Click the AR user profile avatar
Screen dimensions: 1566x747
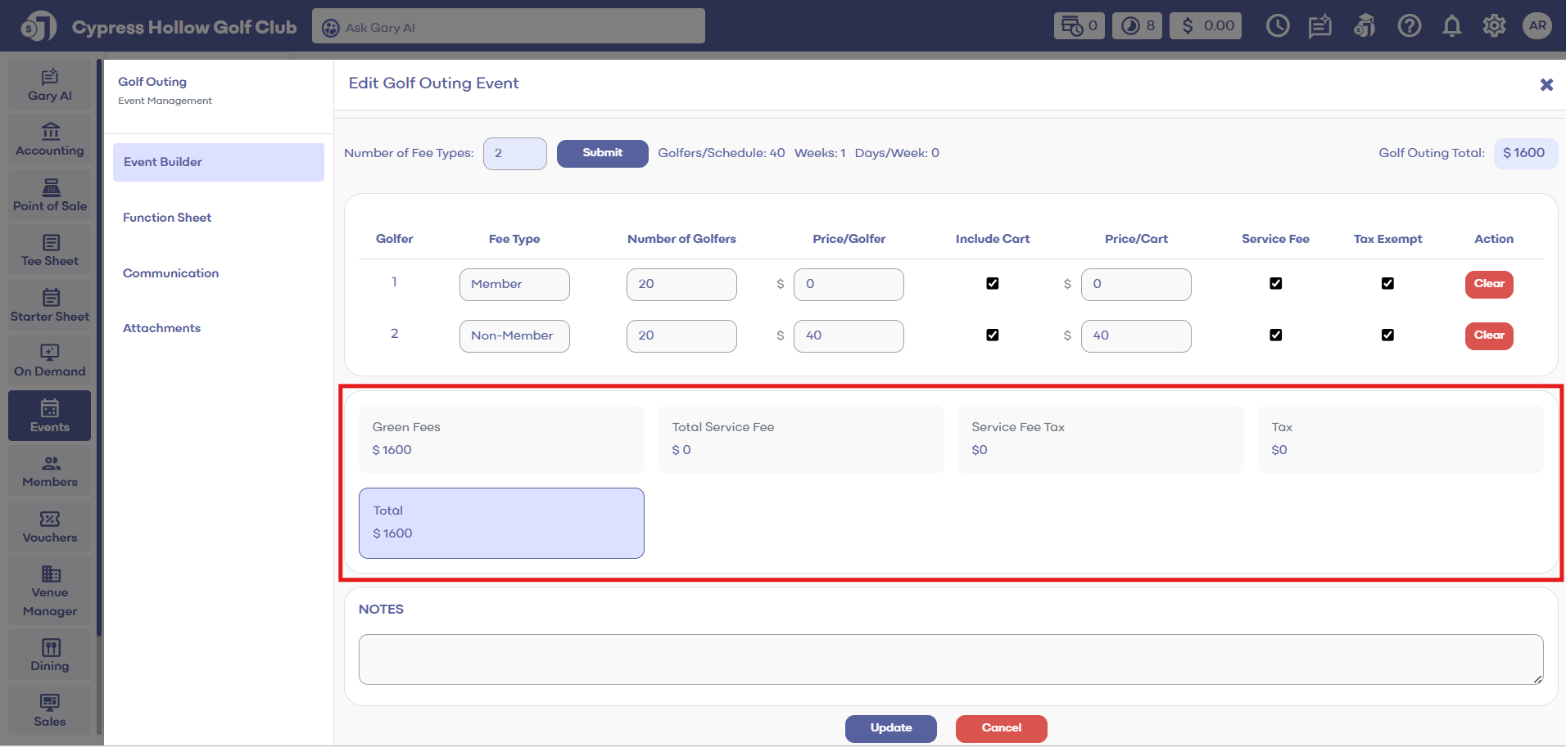pyautogui.click(x=1537, y=26)
